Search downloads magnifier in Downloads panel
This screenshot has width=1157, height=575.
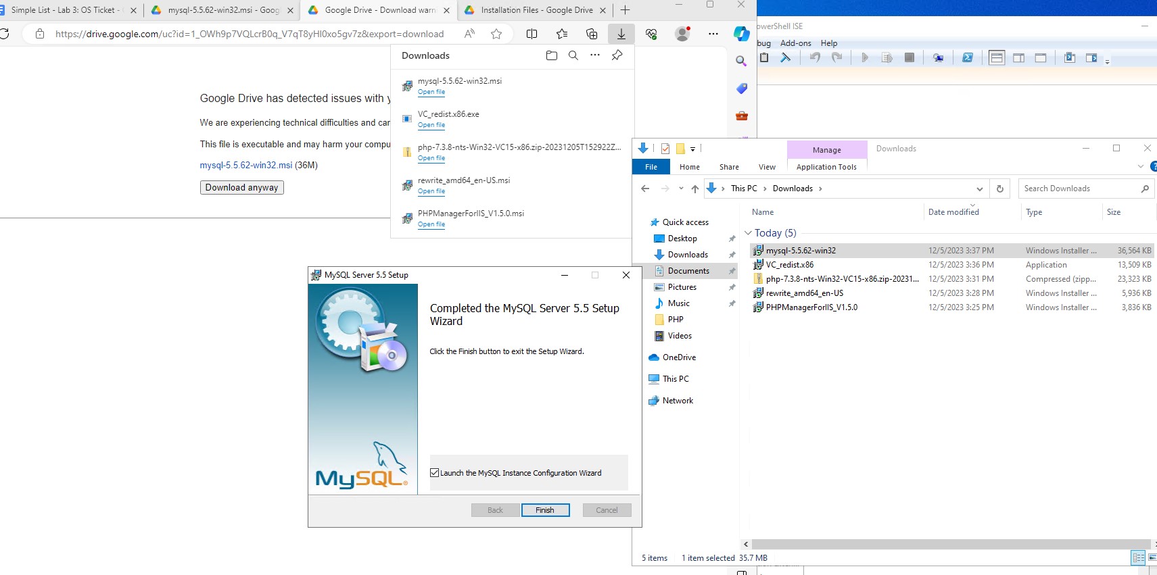click(x=573, y=55)
